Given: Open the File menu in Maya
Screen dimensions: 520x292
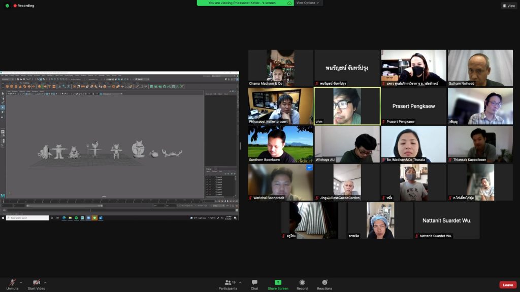Looking at the screenshot, I should click(2, 76).
